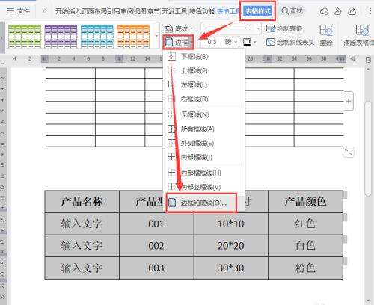The width and height of the screenshot is (374, 305).
Task: Apply the purple table style thumbnail
Action: (61, 36)
